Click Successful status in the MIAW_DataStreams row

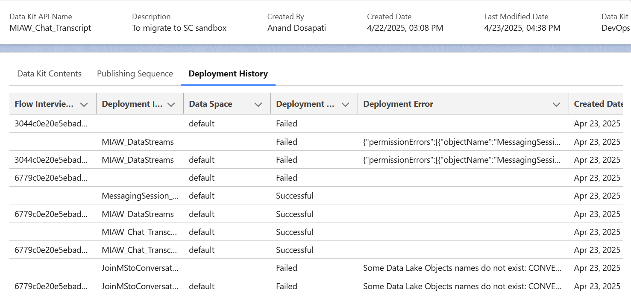295,214
